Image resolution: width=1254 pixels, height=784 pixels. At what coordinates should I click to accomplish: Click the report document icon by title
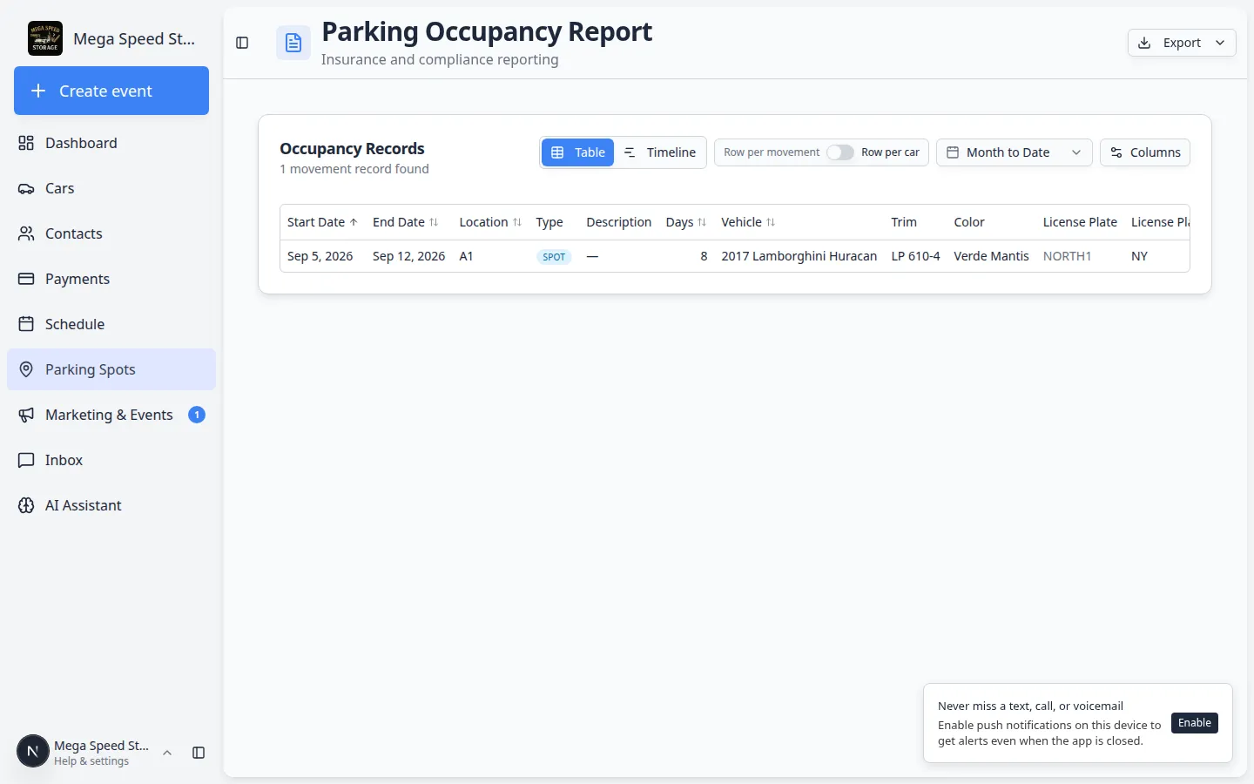293,43
